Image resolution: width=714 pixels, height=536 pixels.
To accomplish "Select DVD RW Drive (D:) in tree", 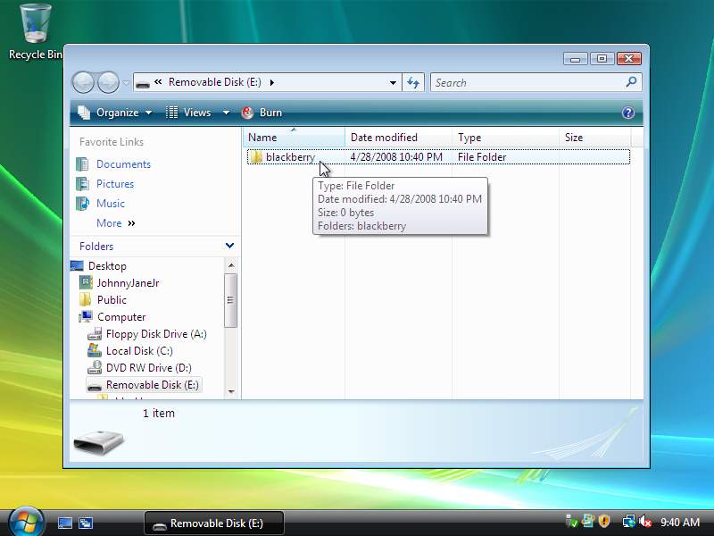I will [x=148, y=368].
